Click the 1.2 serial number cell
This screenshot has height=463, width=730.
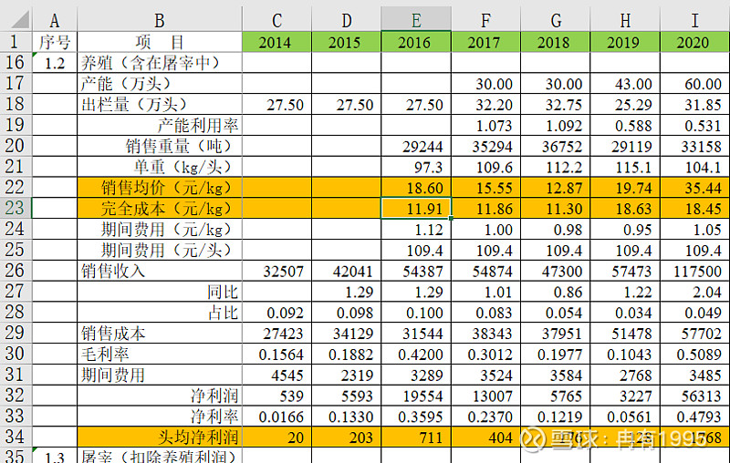point(55,62)
